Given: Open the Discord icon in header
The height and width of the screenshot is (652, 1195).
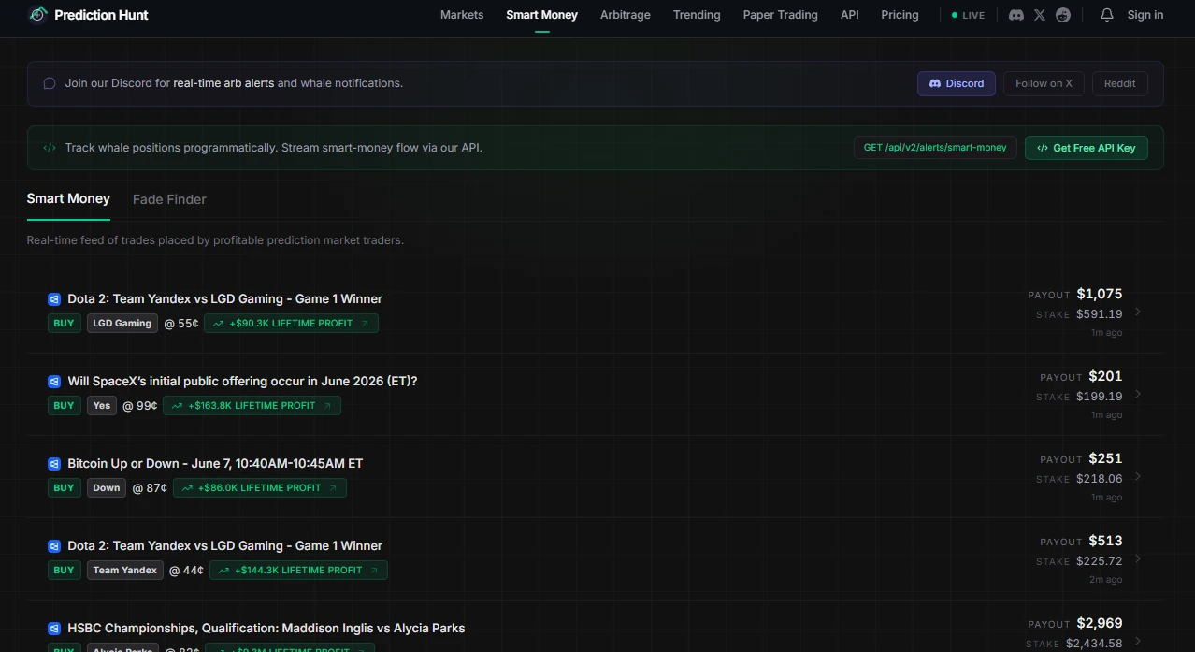Looking at the screenshot, I should tap(1016, 15).
